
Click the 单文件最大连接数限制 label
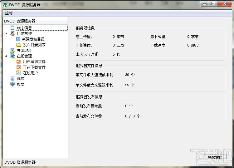click(95, 75)
